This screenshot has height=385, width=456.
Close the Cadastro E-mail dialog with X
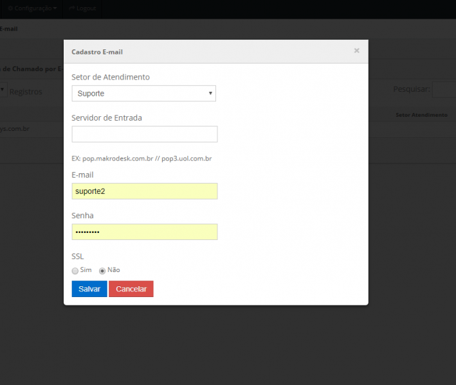tap(356, 51)
